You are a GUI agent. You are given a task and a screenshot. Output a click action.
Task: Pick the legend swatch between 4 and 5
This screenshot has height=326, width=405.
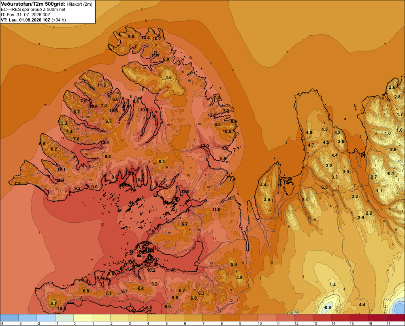(x=156, y=318)
